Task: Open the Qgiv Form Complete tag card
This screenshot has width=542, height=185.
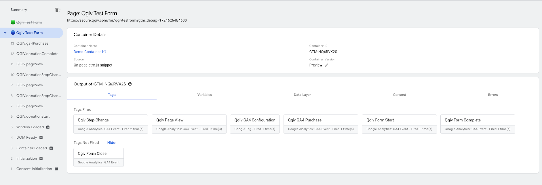Action: click(478, 124)
